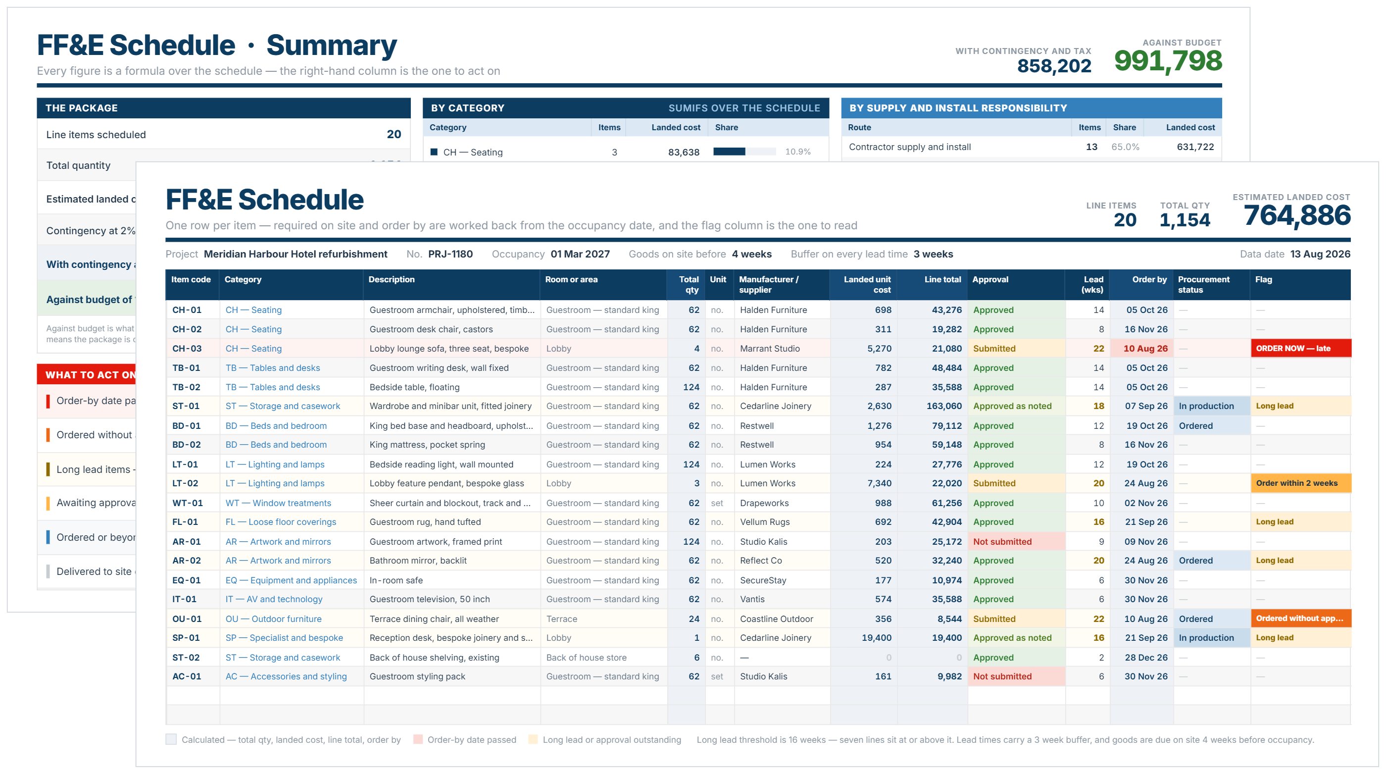Select 'Lobby feature pendant, bespoke glass' description
Image resolution: width=1386 pixels, height=774 pixels.
click(x=446, y=483)
